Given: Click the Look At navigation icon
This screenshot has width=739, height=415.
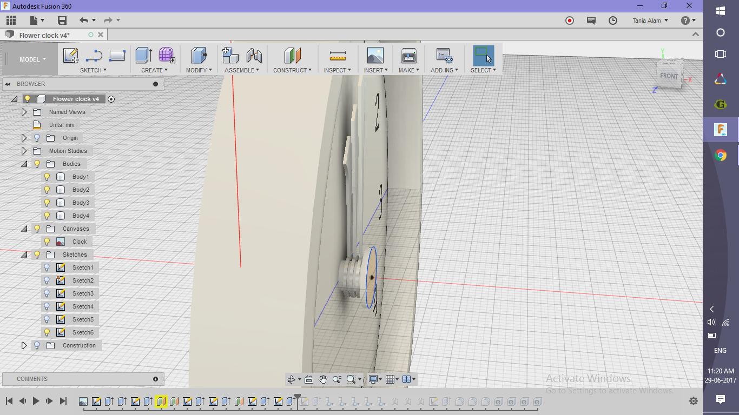Looking at the screenshot, I should click(309, 379).
